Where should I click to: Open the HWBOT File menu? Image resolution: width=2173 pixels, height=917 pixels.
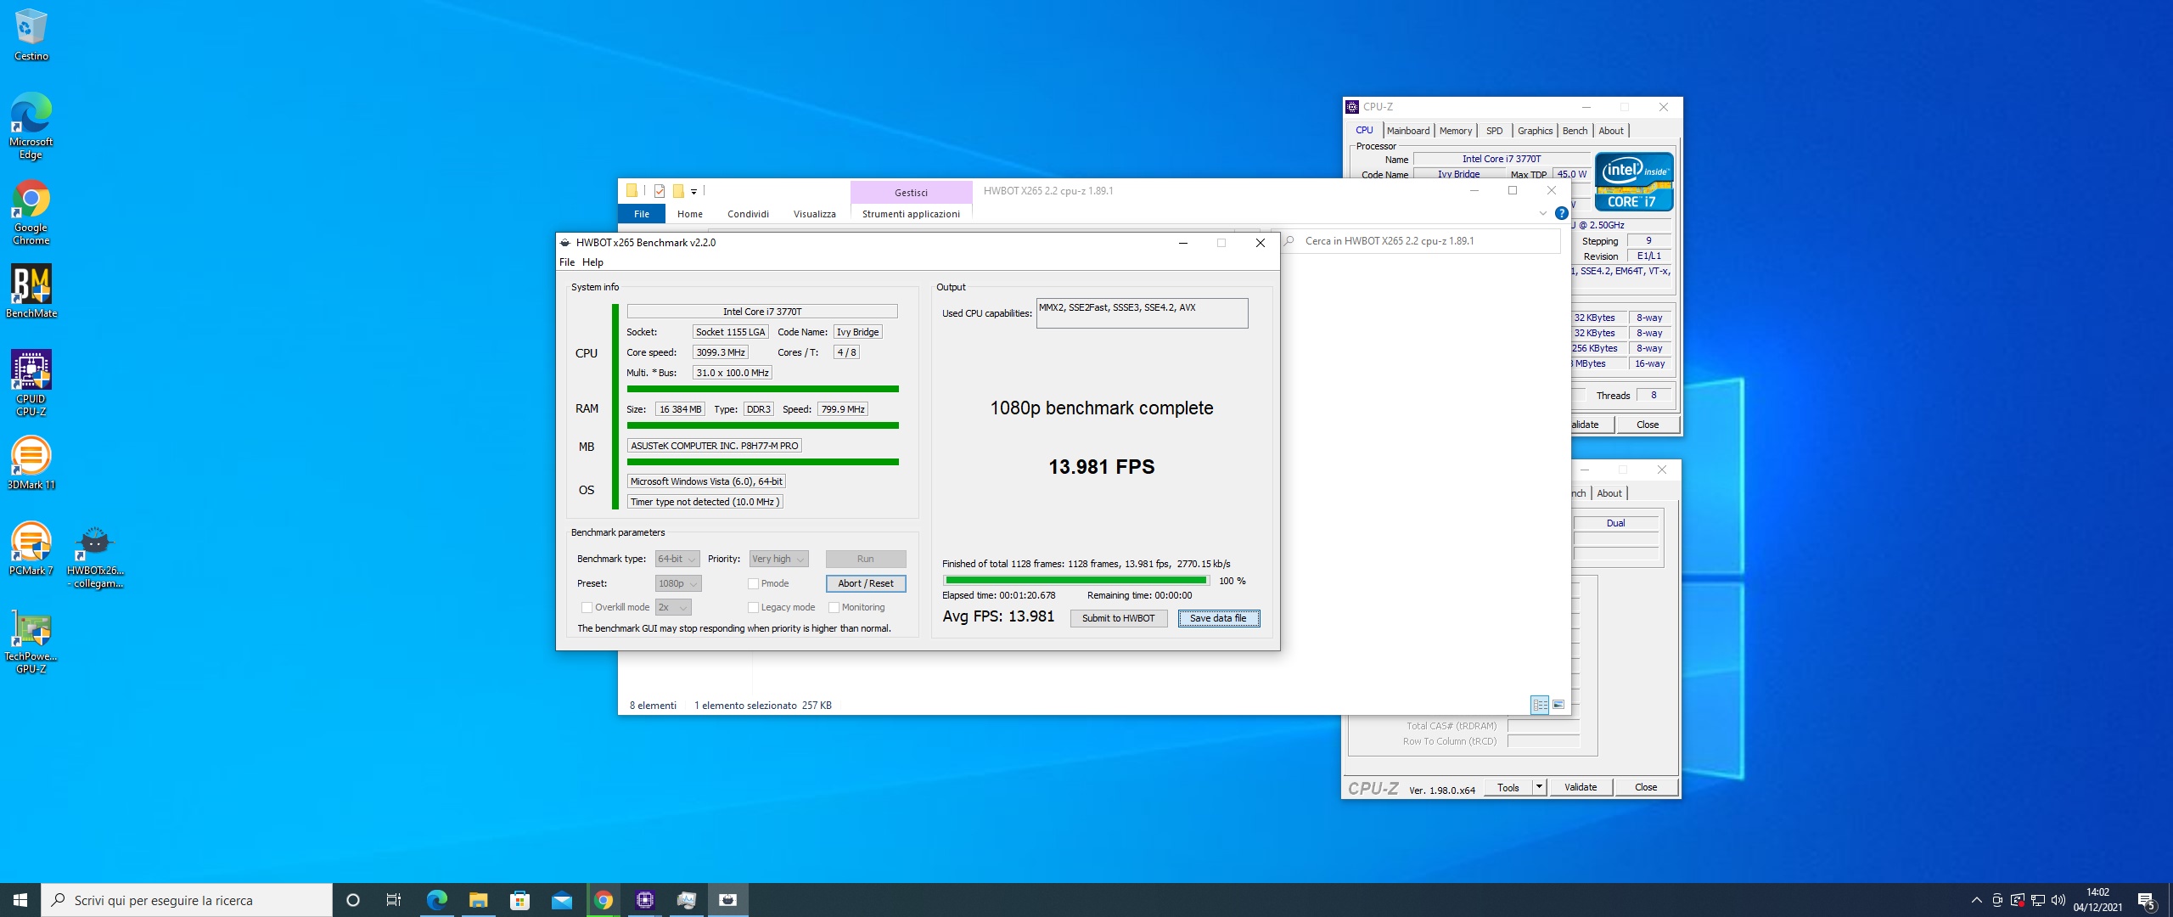pos(567,262)
